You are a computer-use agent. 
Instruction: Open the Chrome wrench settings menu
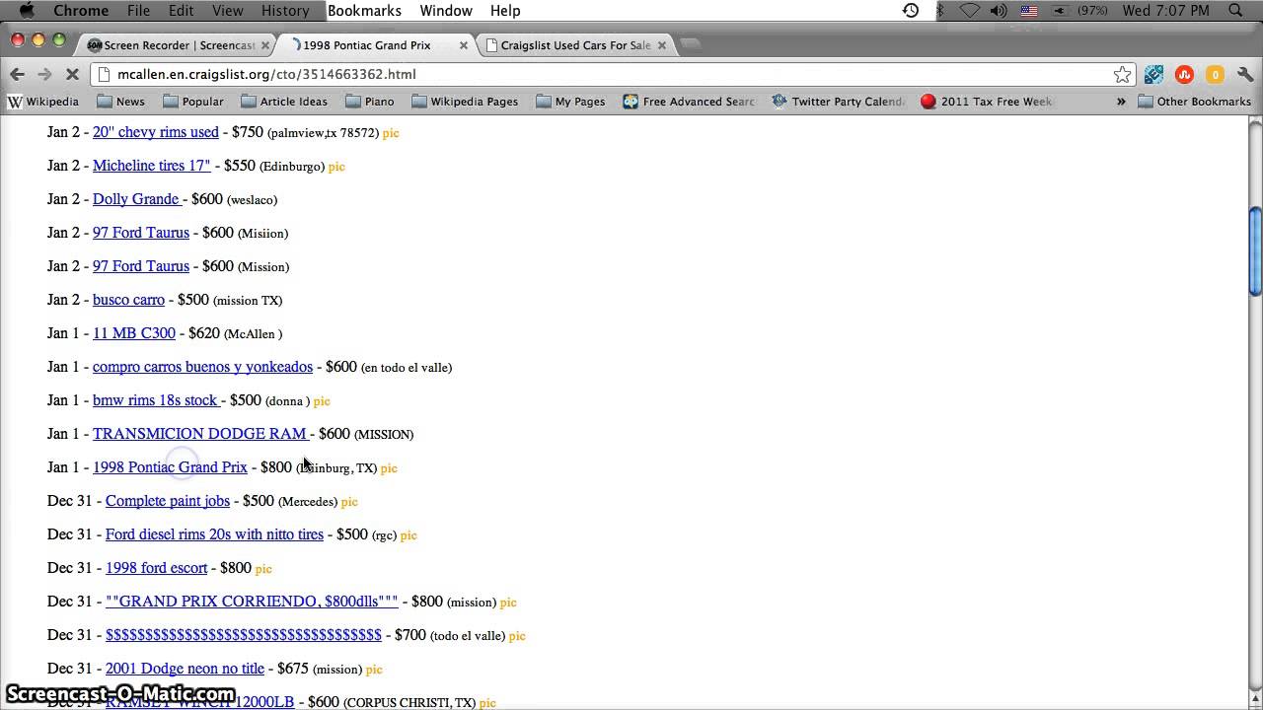(1245, 74)
